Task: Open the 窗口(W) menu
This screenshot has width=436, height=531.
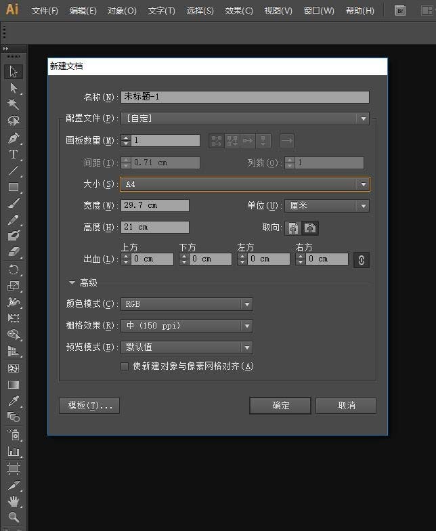Action: click(319, 11)
